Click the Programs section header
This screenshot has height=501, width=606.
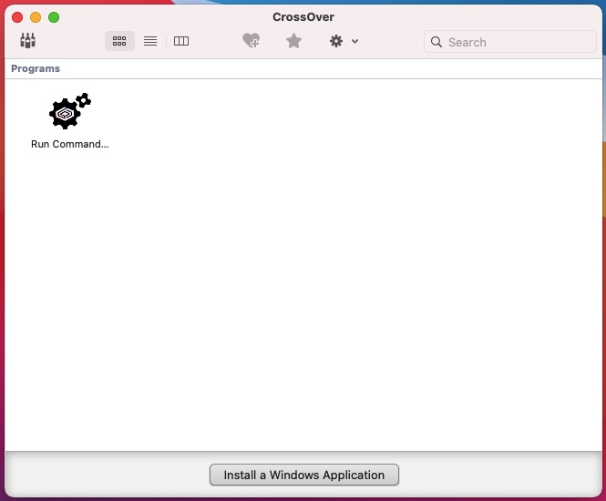click(x=36, y=68)
